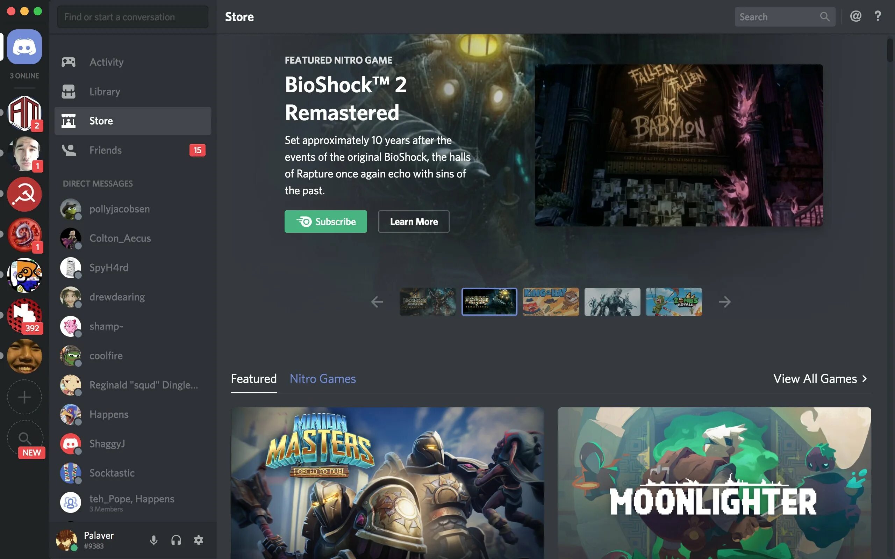895x559 pixels.
Task: Switch to the Featured tab
Action: tap(254, 379)
